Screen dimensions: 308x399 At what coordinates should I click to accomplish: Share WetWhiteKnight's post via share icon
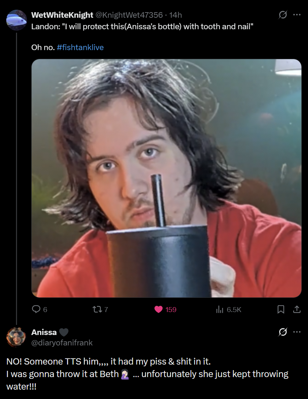pos(297,309)
